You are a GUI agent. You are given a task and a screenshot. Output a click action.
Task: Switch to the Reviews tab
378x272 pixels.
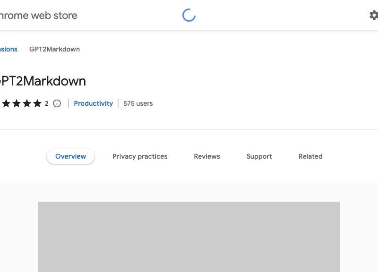(206, 156)
